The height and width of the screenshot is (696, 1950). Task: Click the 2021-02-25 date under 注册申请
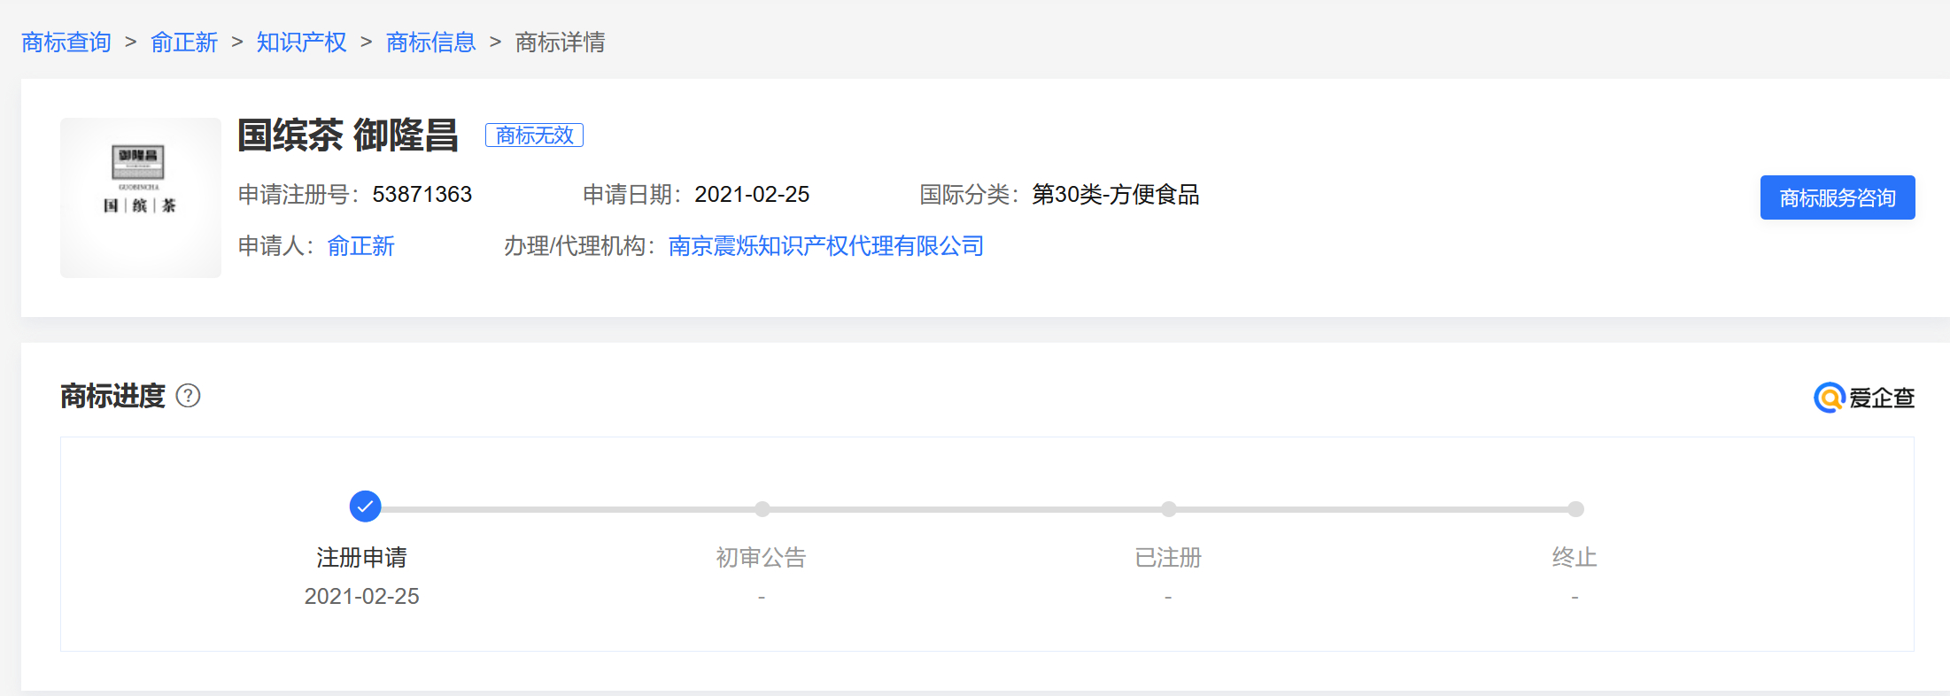point(362,597)
